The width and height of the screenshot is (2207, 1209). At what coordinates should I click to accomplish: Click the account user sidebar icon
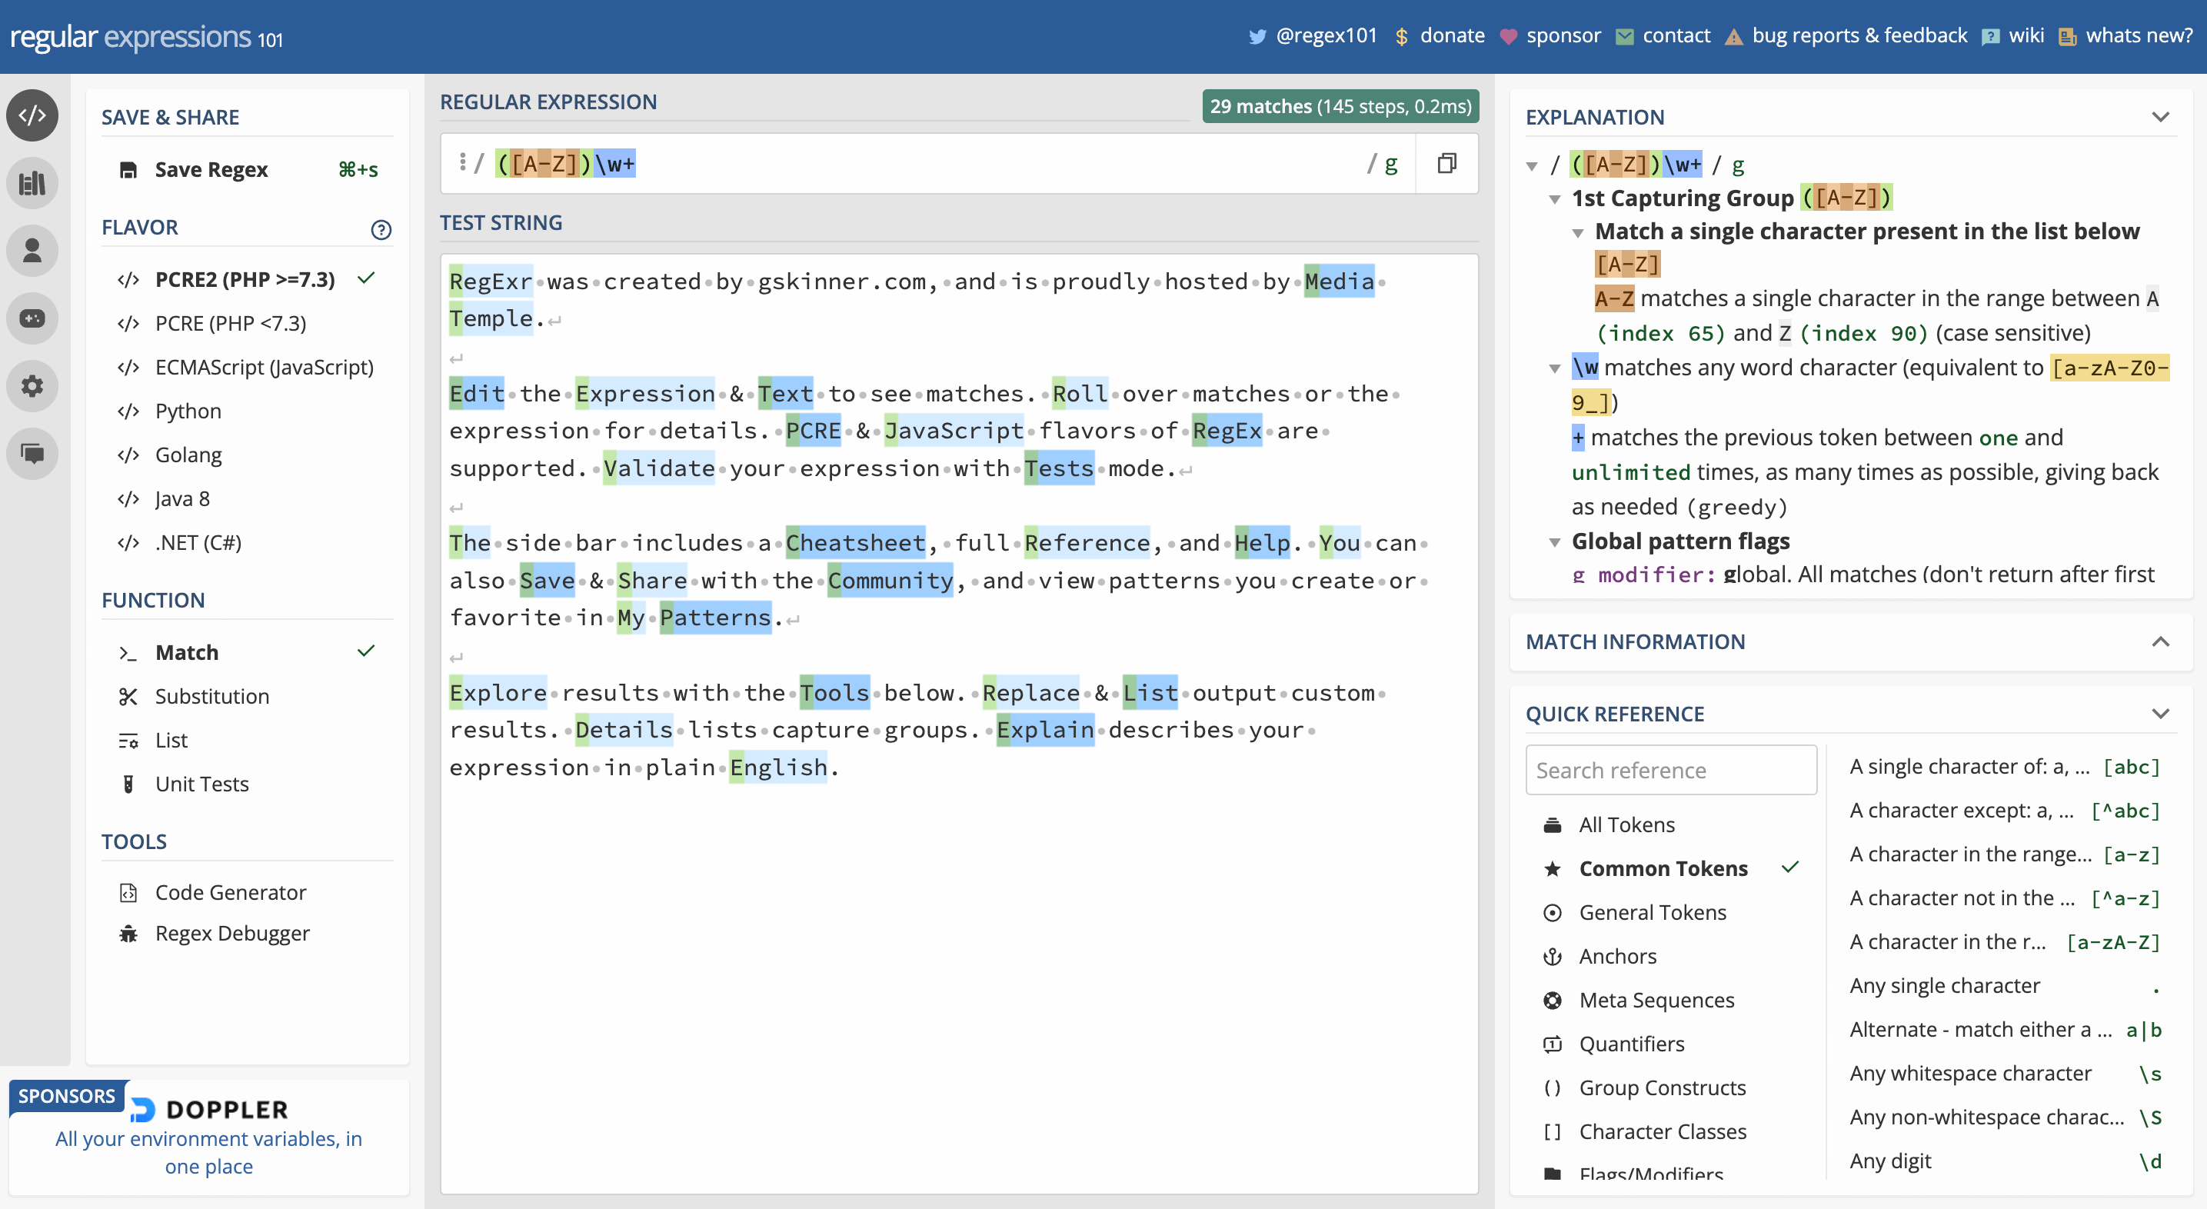click(32, 250)
